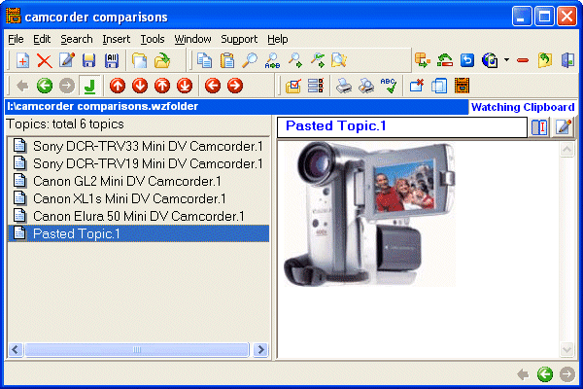The height and width of the screenshot is (389, 583).
Task: Click the globe web capture icon
Action: 490,60
